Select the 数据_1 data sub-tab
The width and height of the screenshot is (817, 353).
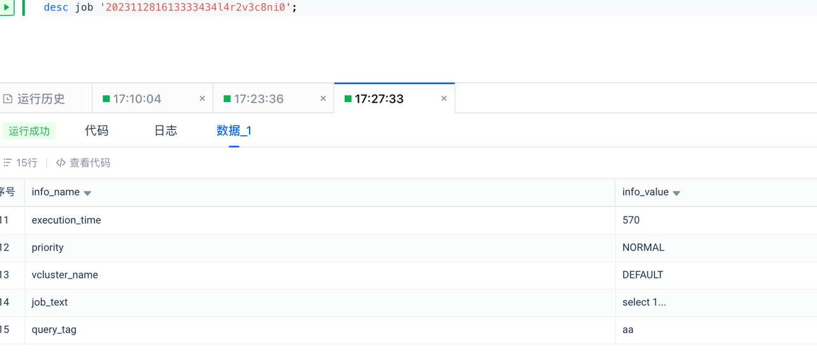click(234, 131)
